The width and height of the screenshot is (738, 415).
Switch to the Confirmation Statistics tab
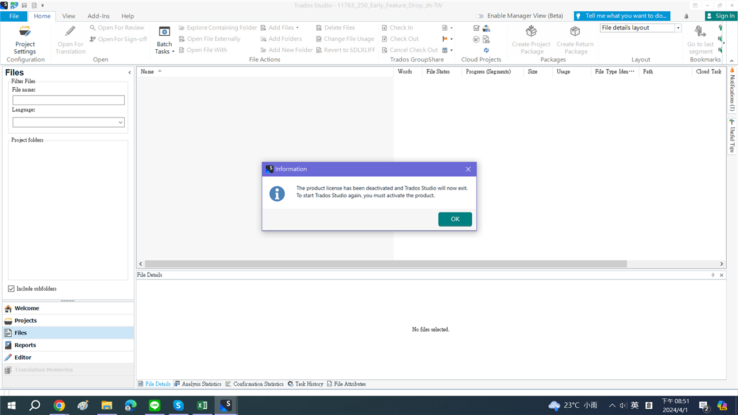click(255, 384)
